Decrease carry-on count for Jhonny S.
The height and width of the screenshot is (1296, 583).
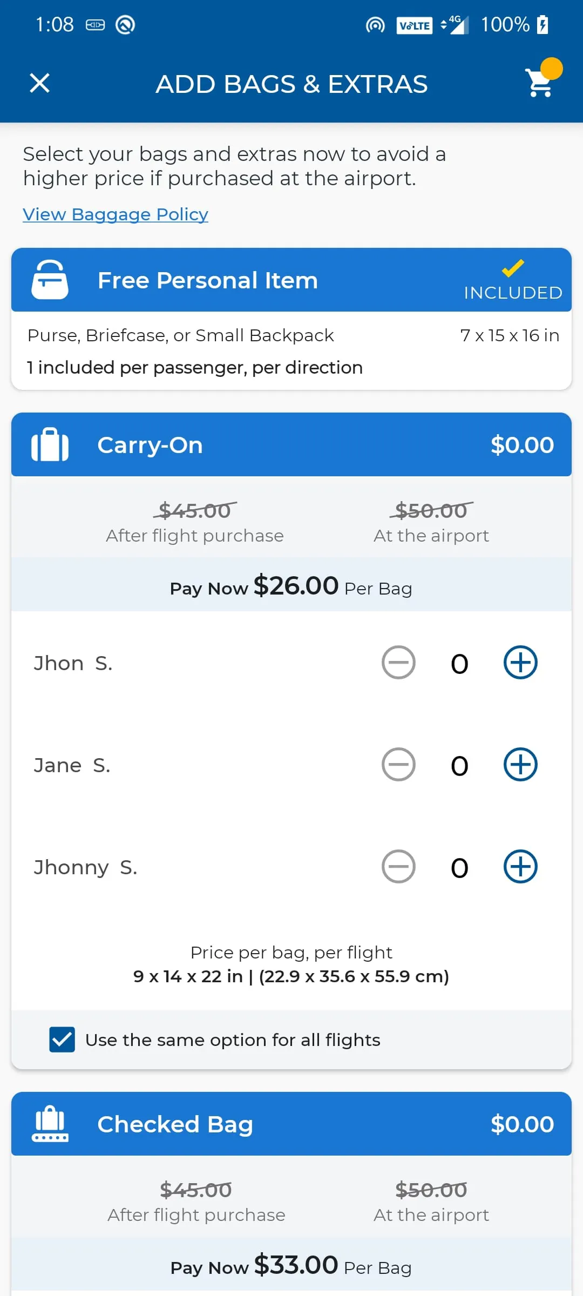pos(398,867)
